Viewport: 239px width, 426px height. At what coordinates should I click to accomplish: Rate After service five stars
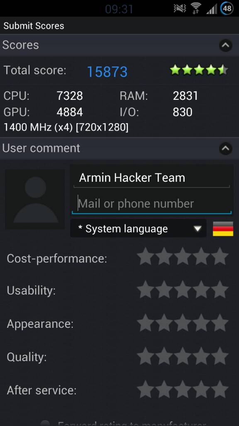tap(220, 389)
